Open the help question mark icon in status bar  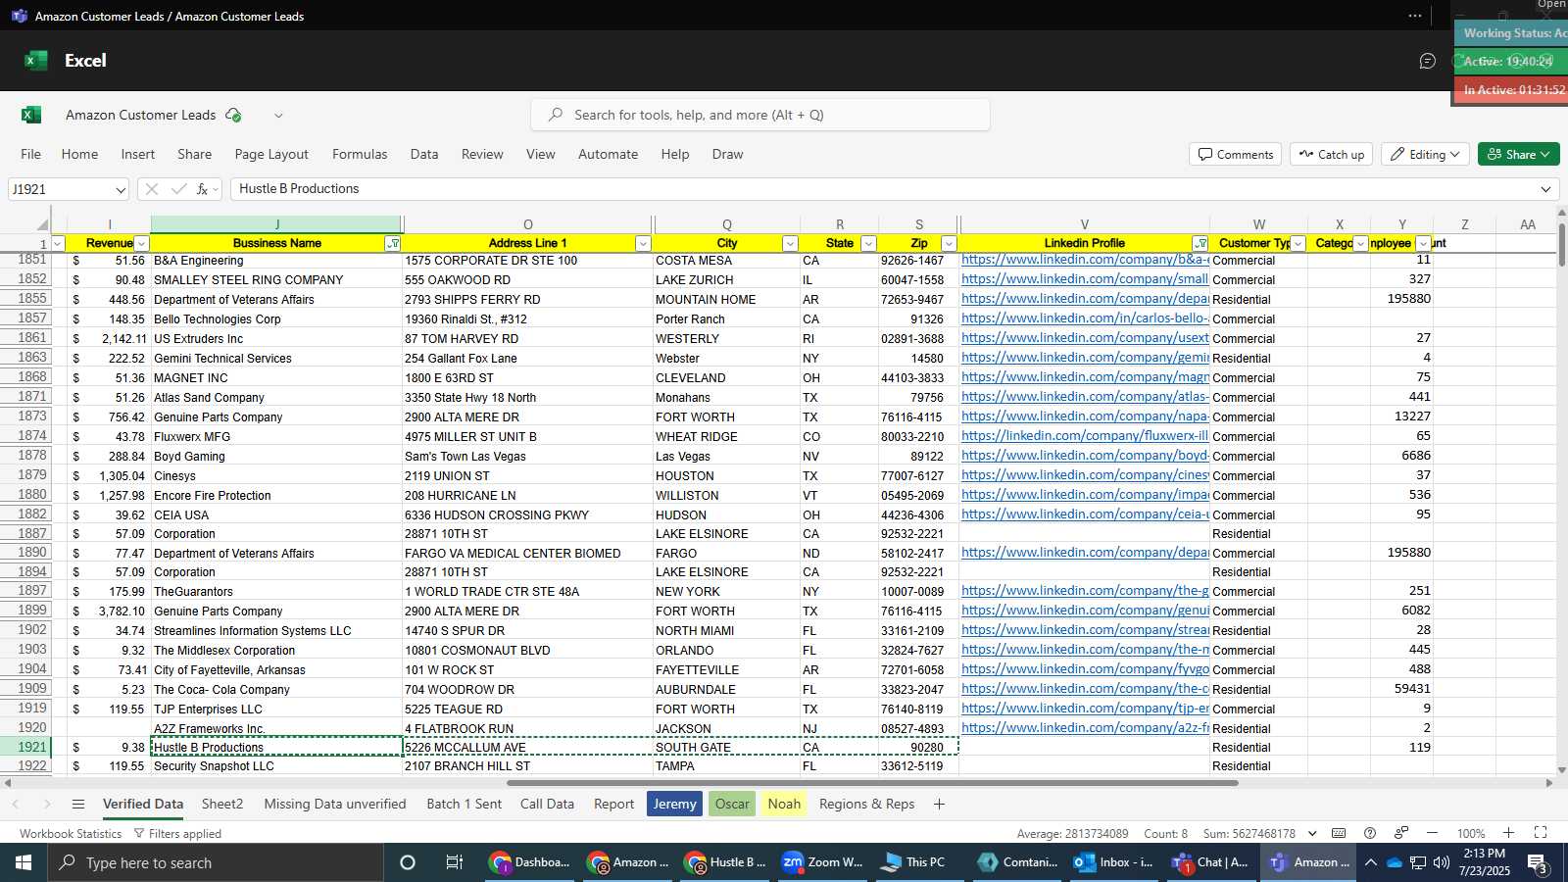[1370, 833]
